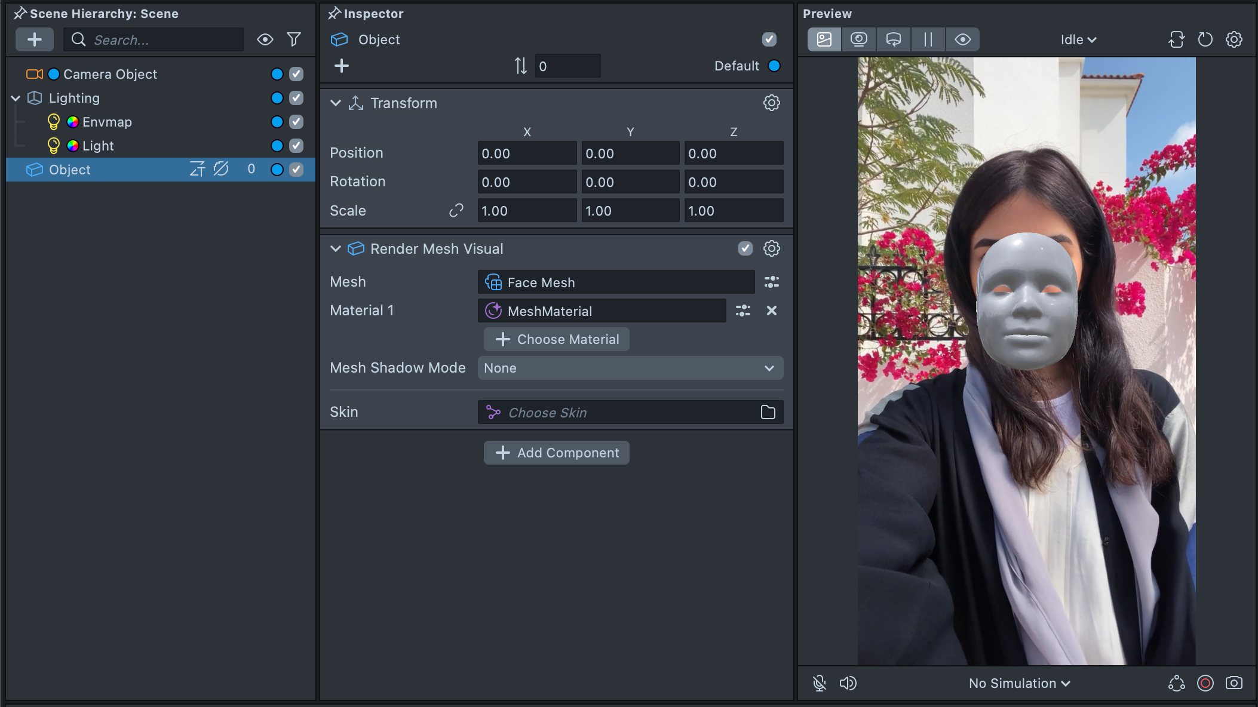Disable the Camera Object checkbox
Image resolution: width=1258 pixels, height=707 pixels.
click(x=296, y=74)
